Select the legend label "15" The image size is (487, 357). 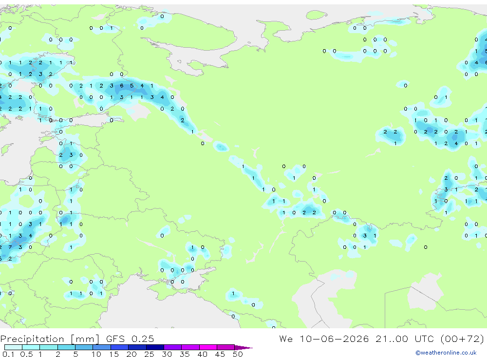114,354
